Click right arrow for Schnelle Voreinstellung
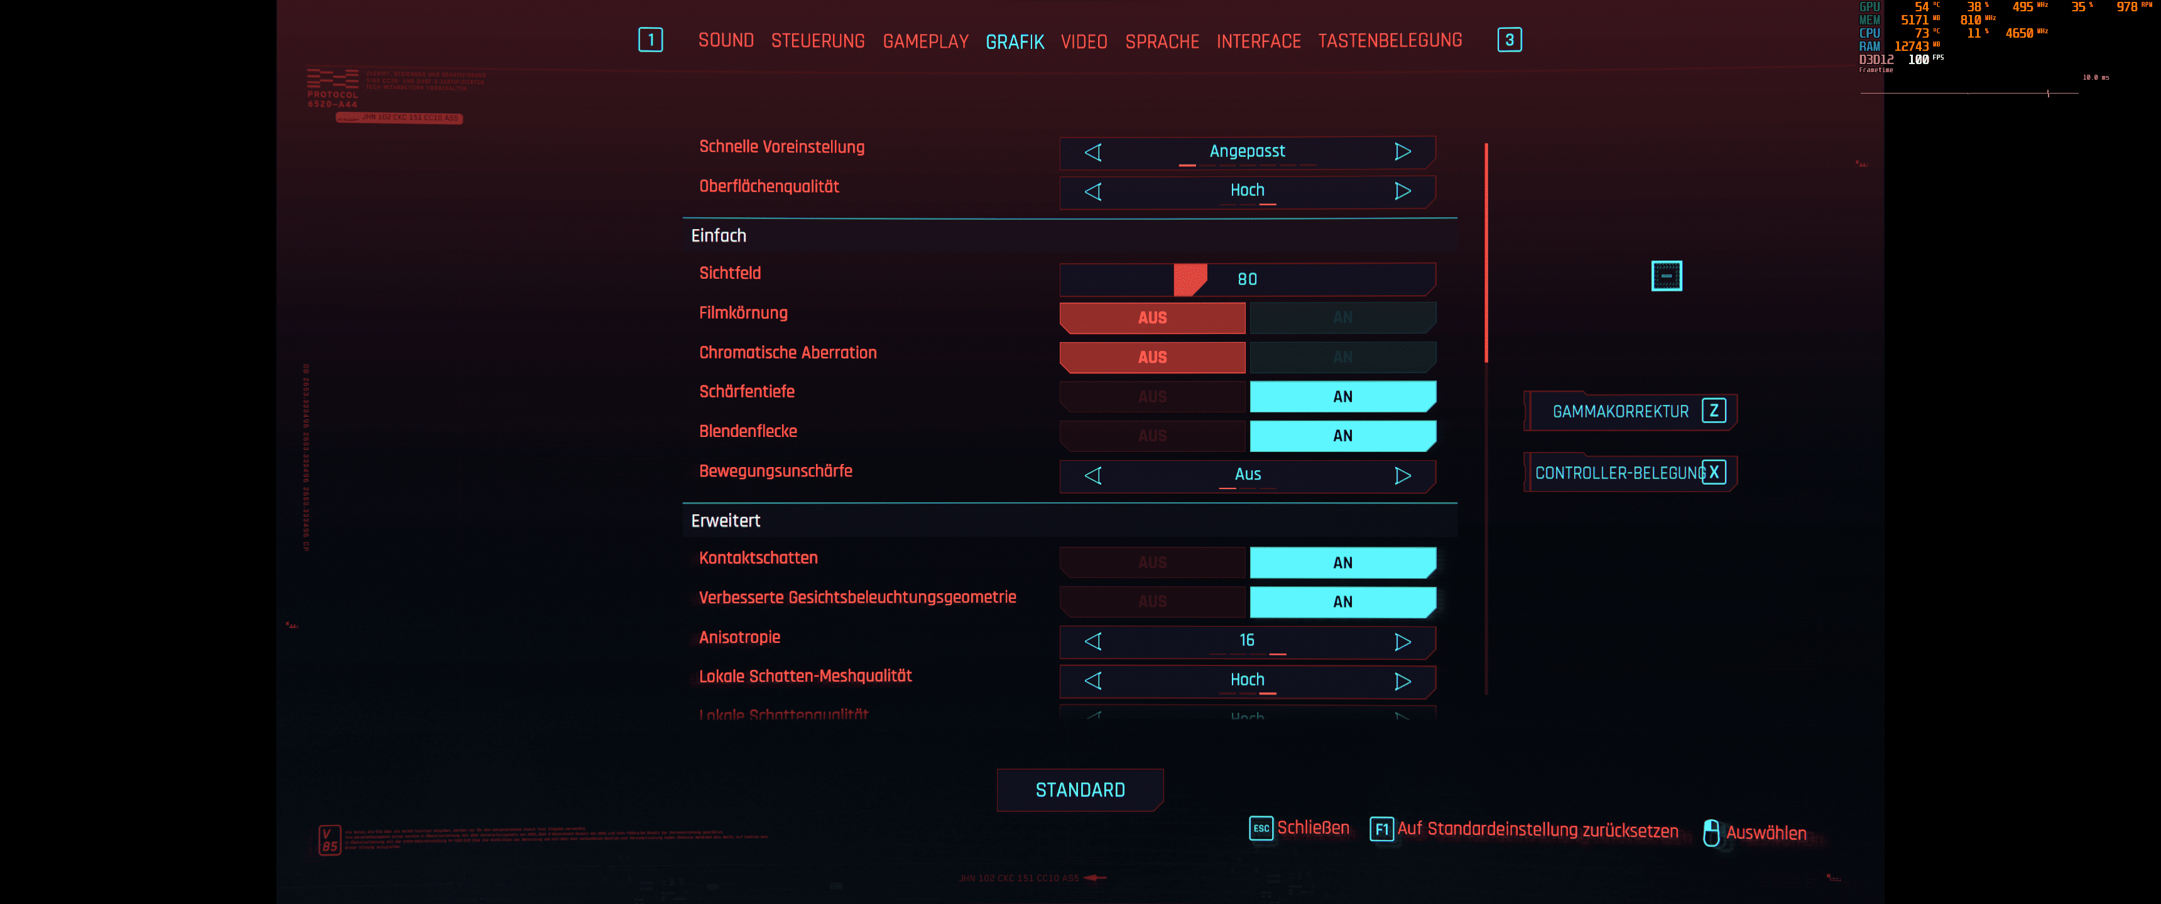The height and width of the screenshot is (904, 2161). [1403, 152]
